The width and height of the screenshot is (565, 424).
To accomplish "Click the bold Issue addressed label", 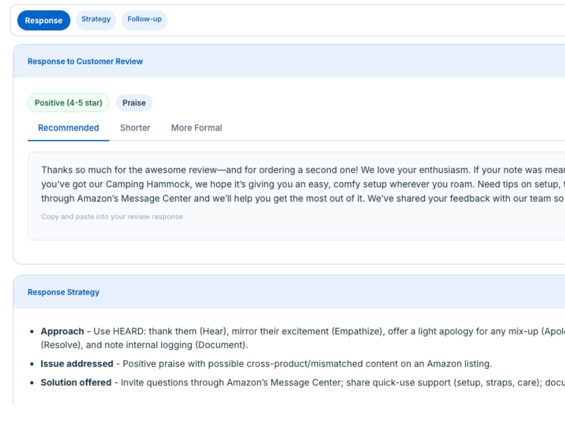I will pos(77,364).
